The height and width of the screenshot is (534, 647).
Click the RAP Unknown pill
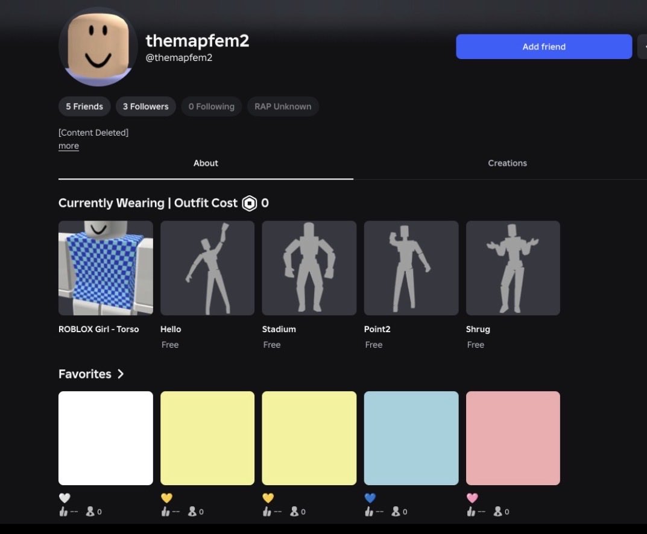pyautogui.click(x=283, y=107)
